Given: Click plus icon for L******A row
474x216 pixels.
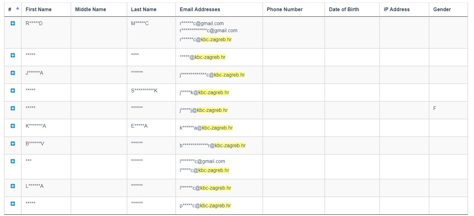Looking at the screenshot, I should pos(13,186).
